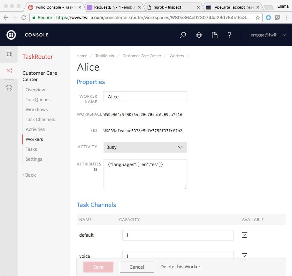Viewport: 292px width, 276px height.
Task: Open the Debugger bug icon
Action: pyautogui.click(x=199, y=35)
